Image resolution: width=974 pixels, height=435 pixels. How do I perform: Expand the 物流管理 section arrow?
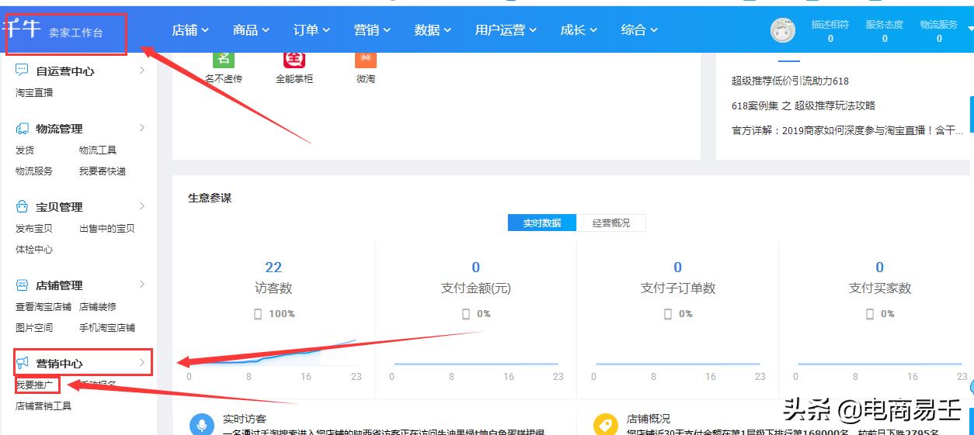(x=142, y=128)
